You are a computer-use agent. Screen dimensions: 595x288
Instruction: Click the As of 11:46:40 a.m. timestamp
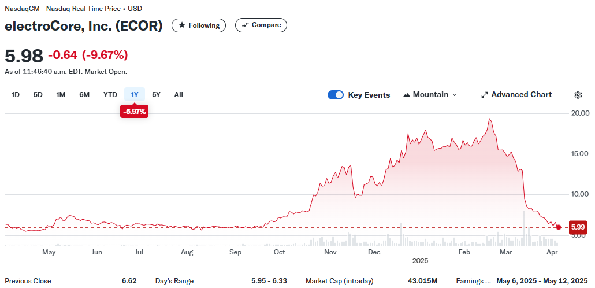pos(66,72)
